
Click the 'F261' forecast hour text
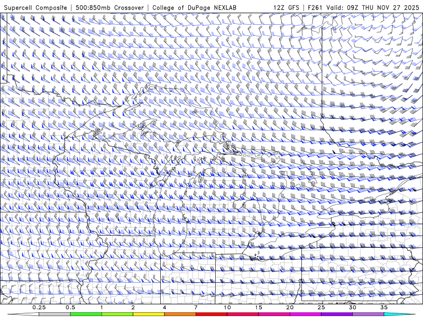315,8
